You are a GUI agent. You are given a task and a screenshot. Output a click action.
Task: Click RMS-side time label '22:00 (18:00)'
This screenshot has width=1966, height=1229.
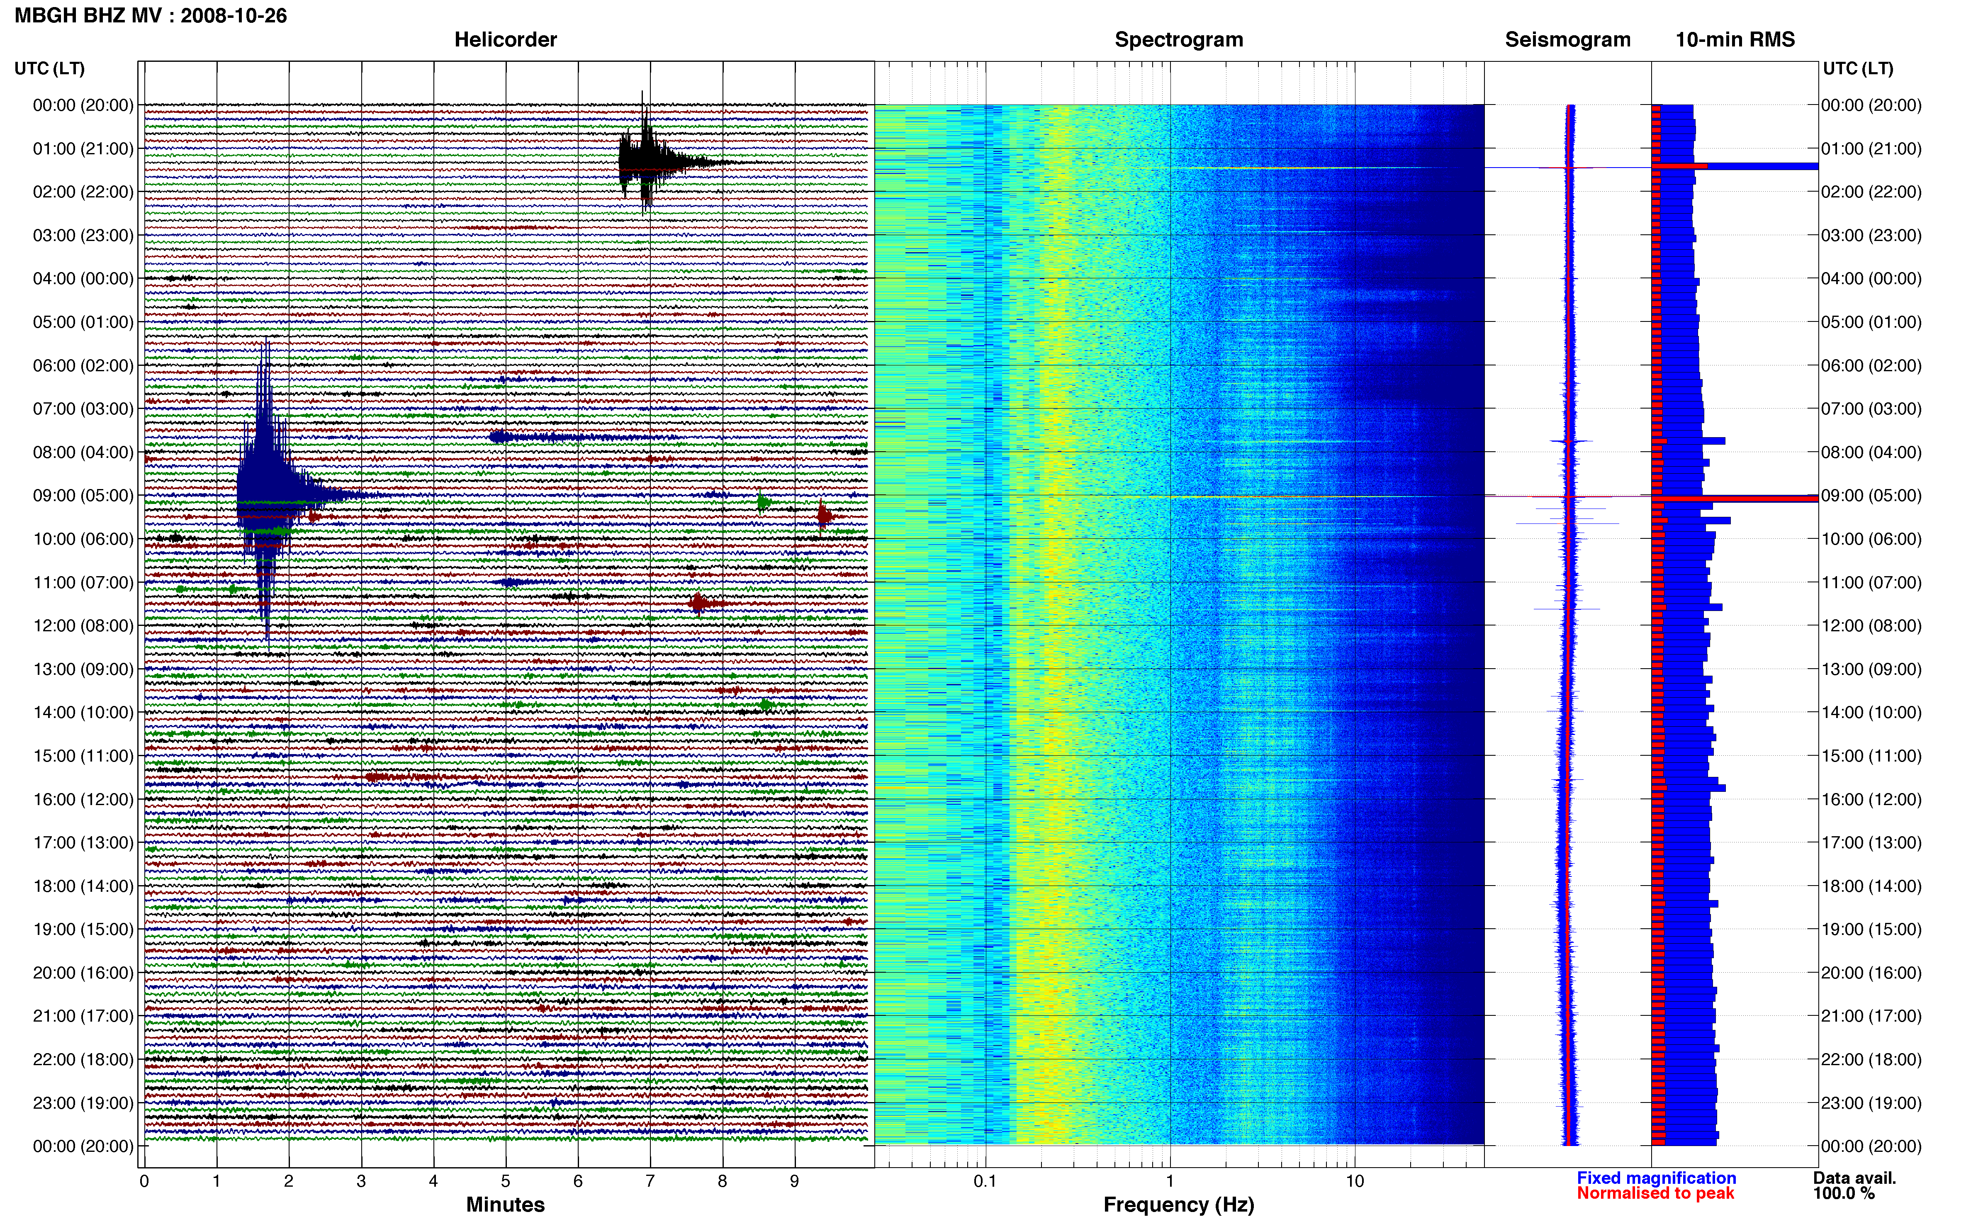[1872, 1060]
